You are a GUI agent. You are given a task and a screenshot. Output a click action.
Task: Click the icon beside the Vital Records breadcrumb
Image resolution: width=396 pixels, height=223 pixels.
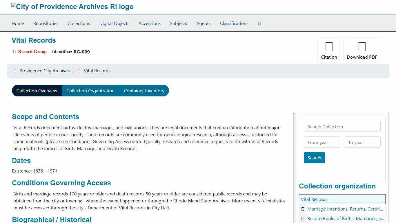(79, 71)
